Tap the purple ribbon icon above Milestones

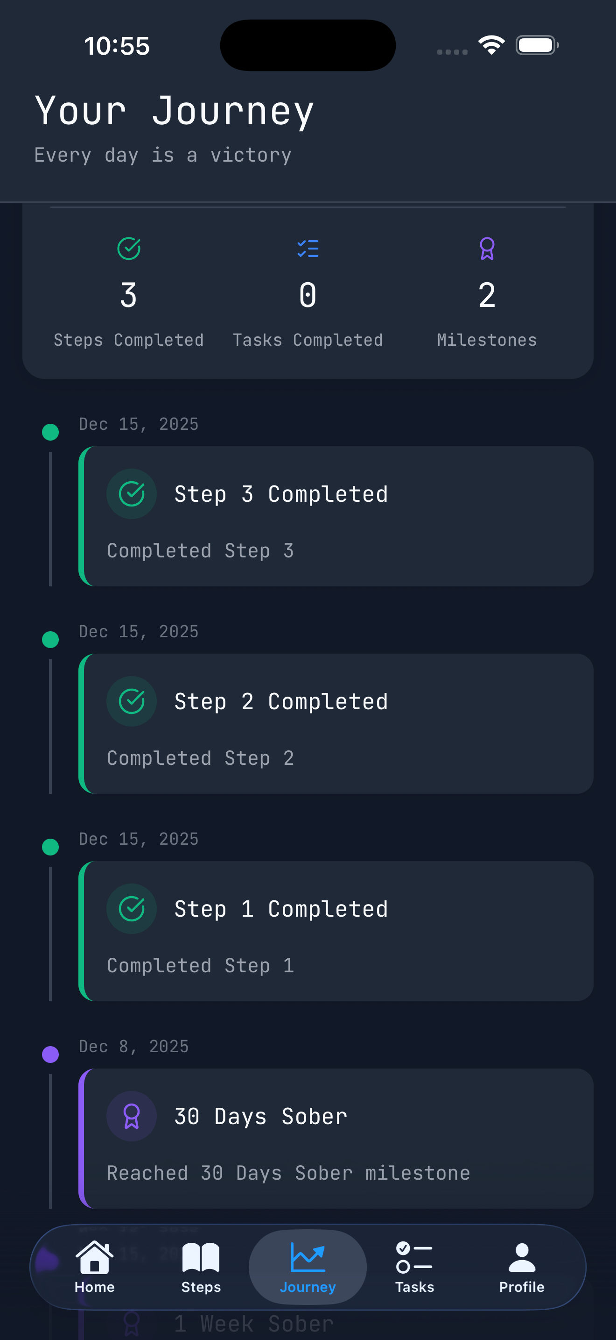click(487, 248)
